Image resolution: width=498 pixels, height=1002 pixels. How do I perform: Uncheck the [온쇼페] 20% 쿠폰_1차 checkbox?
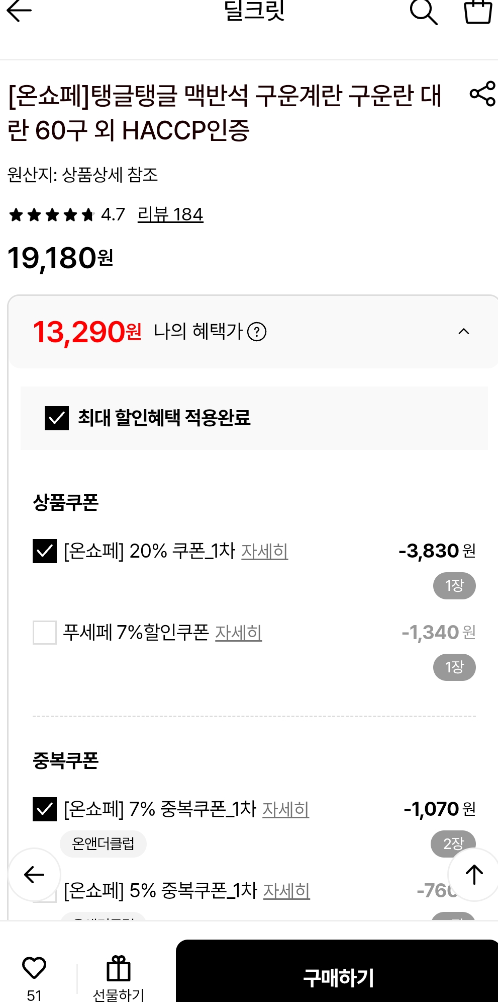tap(45, 551)
